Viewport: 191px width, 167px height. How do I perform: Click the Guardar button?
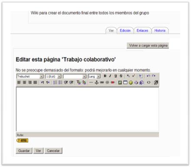coord(24,151)
